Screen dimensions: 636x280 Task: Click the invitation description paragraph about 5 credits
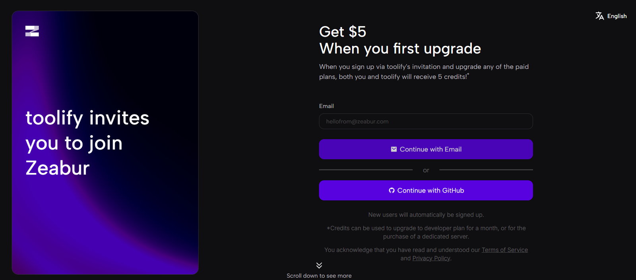point(424,72)
